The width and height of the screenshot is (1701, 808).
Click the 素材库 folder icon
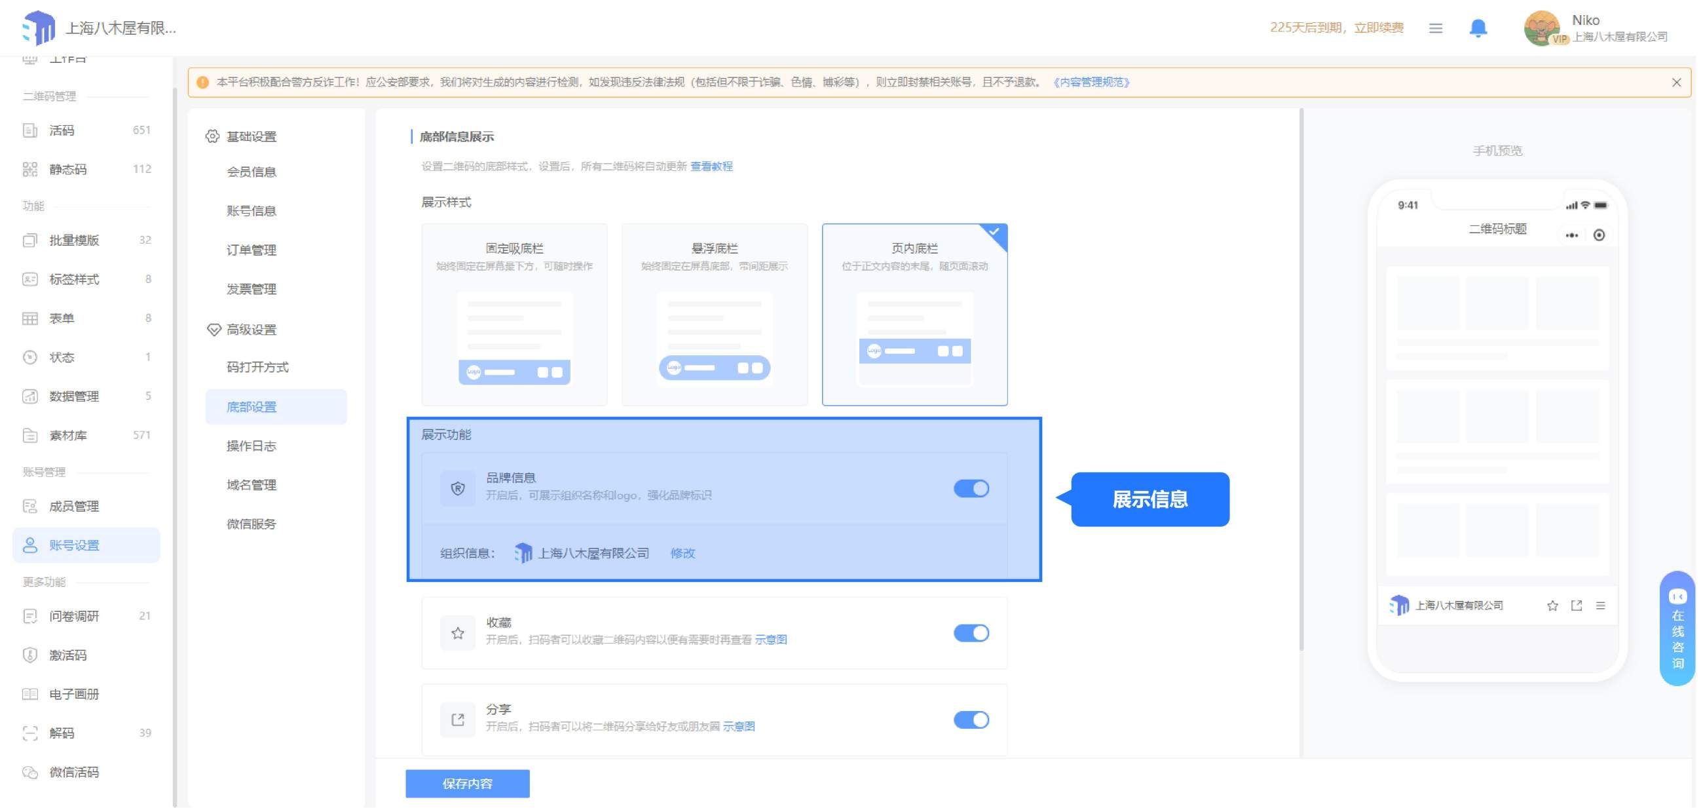(x=29, y=435)
